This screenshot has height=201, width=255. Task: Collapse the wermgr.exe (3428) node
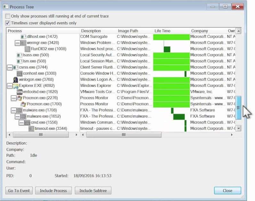coord(17,43)
